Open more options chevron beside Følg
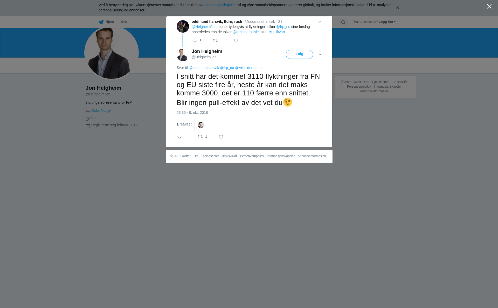Screen dimensions: 498x308 [x=320, y=54]
